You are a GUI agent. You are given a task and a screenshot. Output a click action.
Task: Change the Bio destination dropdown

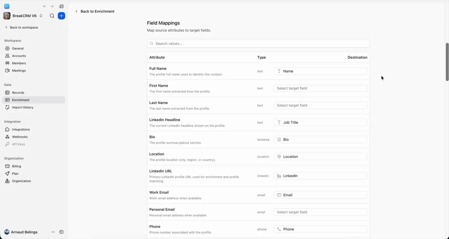tap(320, 140)
